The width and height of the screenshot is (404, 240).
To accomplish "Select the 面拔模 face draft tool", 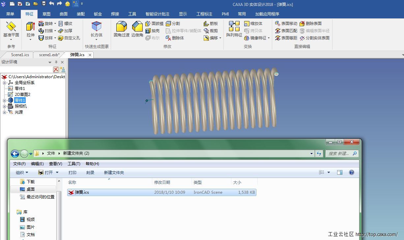I will (x=154, y=24).
